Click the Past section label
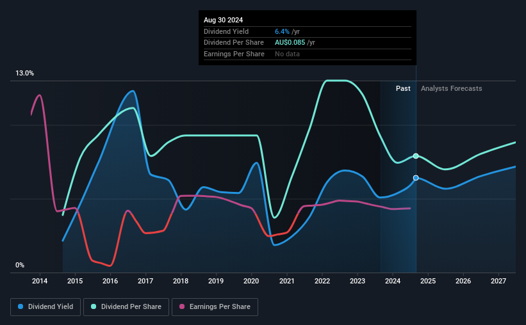 [403, 88]
